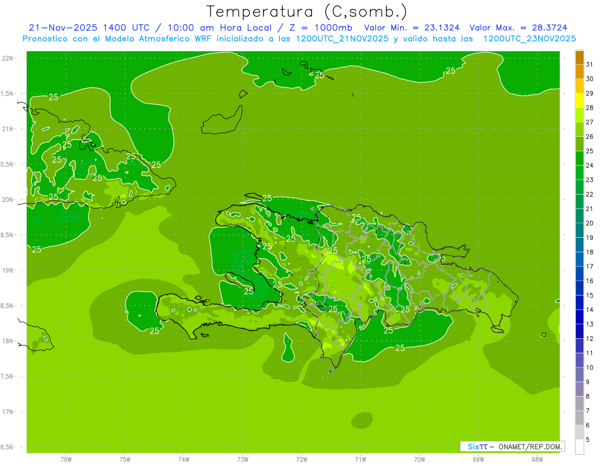Pick the dark orange swatch above legend value 31

pyautogui.click(x=579, y=57)
